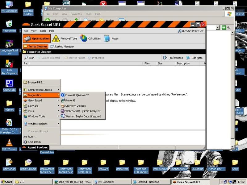Click the Scan button in Temp File Cleaner
The height and width of the screenshot is (185, 247).
pos(29,58)
